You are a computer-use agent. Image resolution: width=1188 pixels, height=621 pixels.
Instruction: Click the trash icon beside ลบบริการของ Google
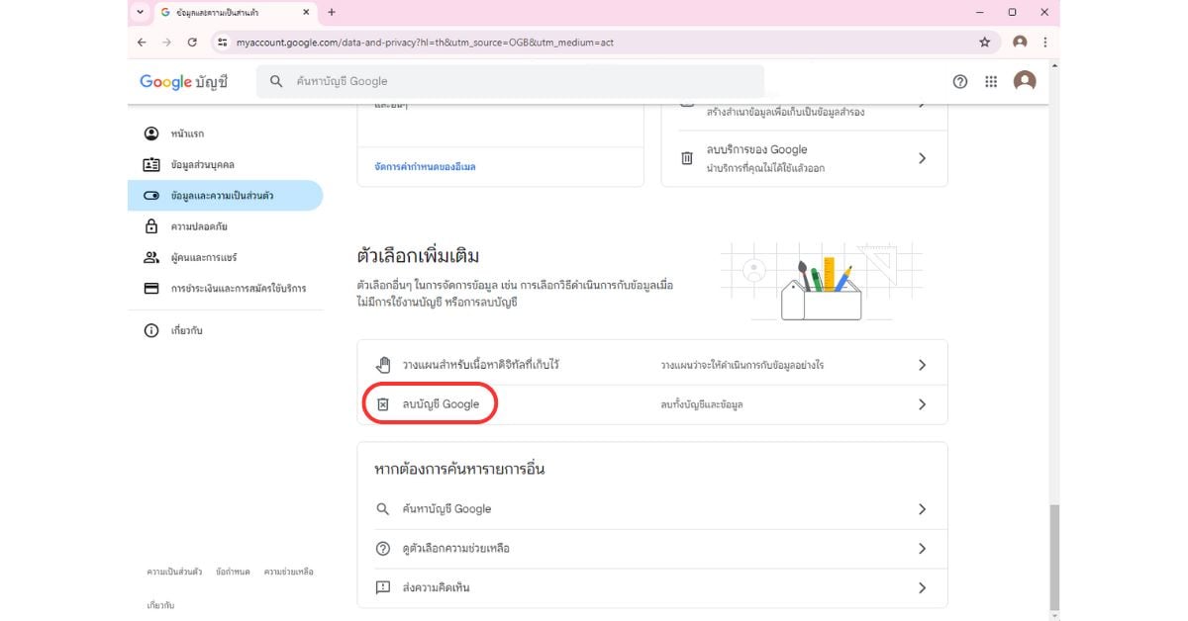tap(687, 158)
